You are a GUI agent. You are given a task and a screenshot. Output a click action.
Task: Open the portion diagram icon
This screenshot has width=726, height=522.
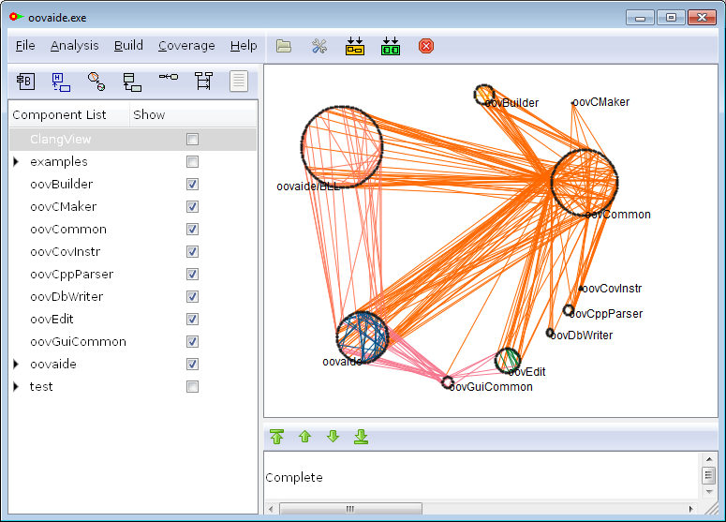coord(168,77)
